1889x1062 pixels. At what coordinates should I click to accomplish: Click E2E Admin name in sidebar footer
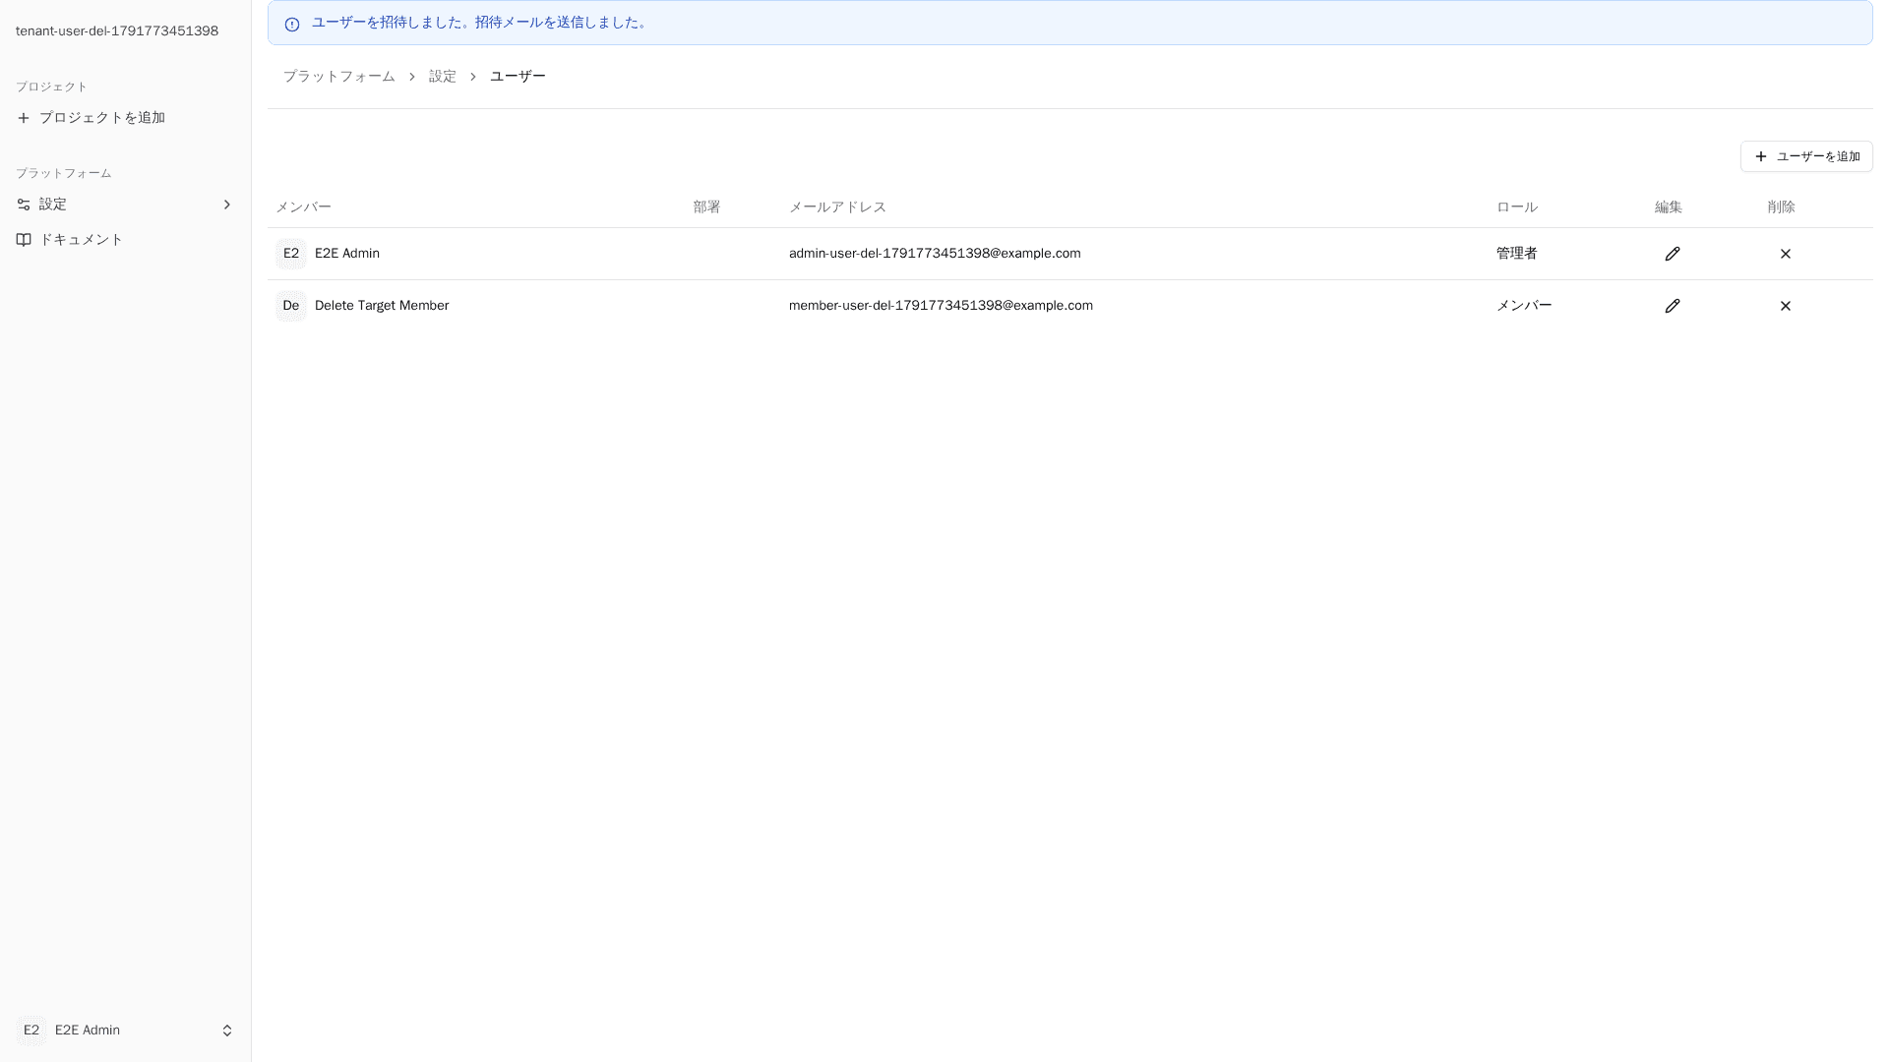pyautogui.click(x=88, y=1031)
